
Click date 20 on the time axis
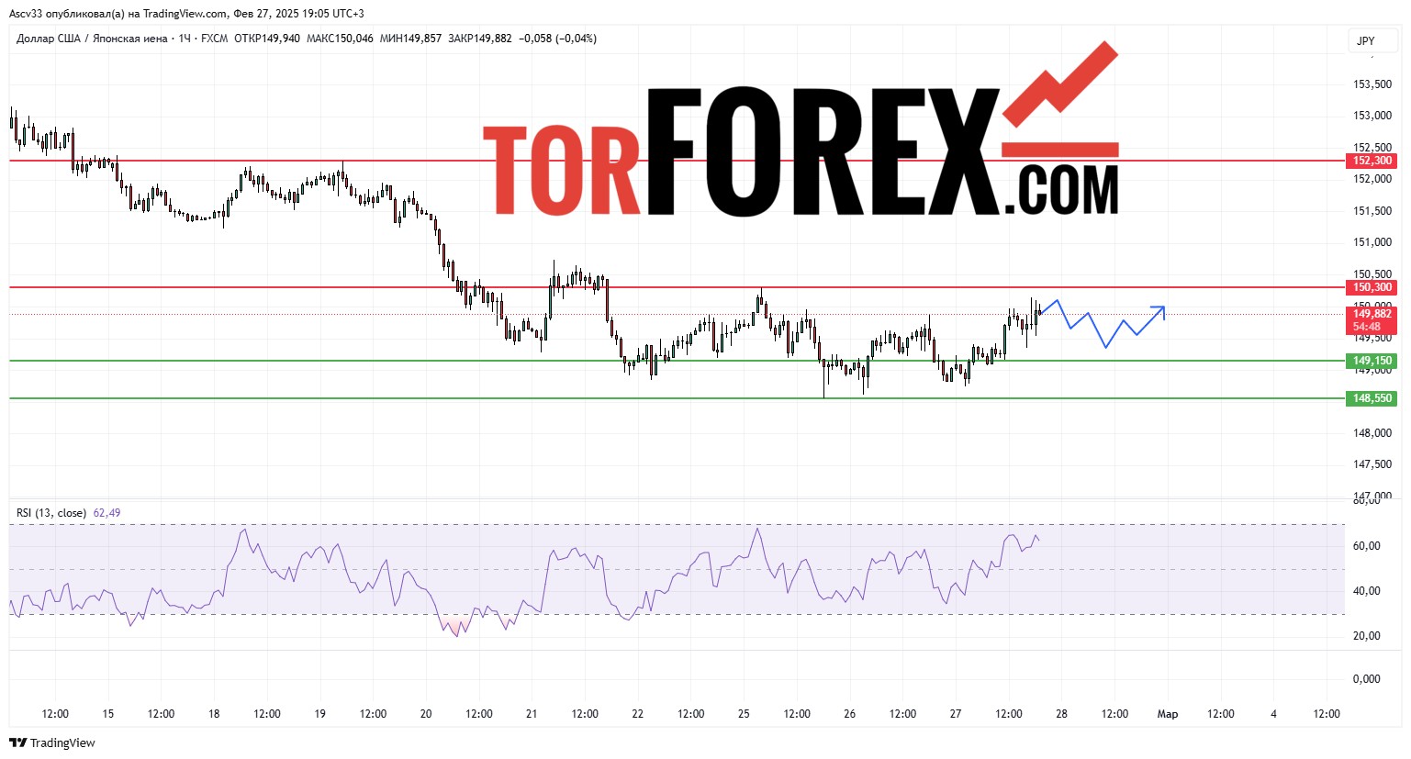coord(426,714)
